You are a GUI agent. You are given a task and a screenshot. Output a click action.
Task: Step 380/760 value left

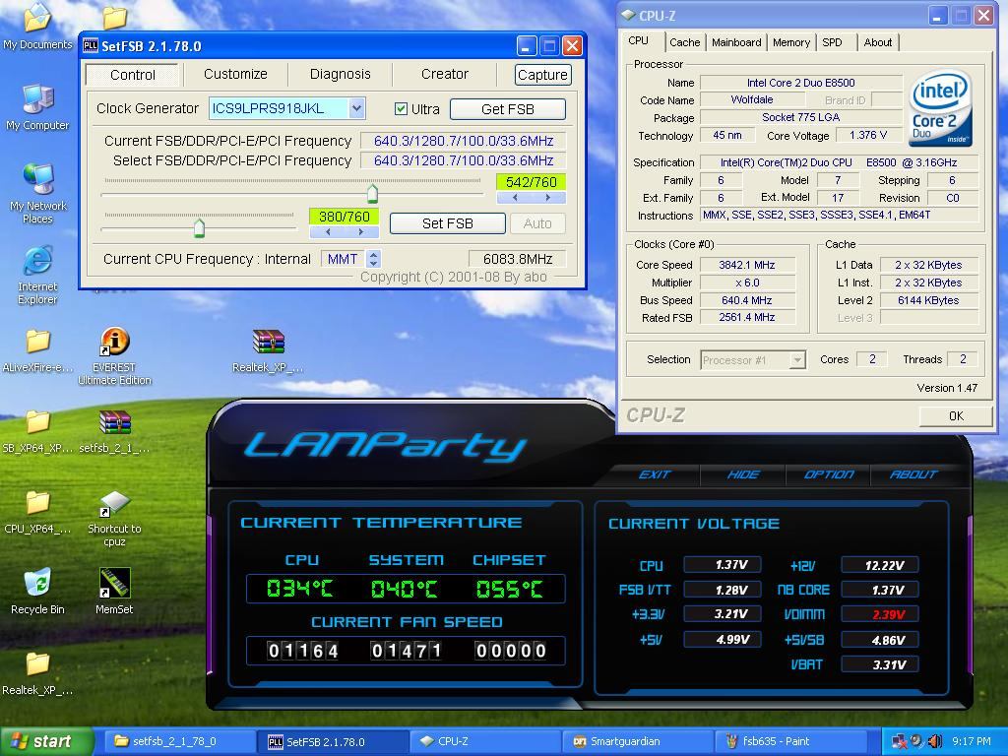(x=328, y=232)
